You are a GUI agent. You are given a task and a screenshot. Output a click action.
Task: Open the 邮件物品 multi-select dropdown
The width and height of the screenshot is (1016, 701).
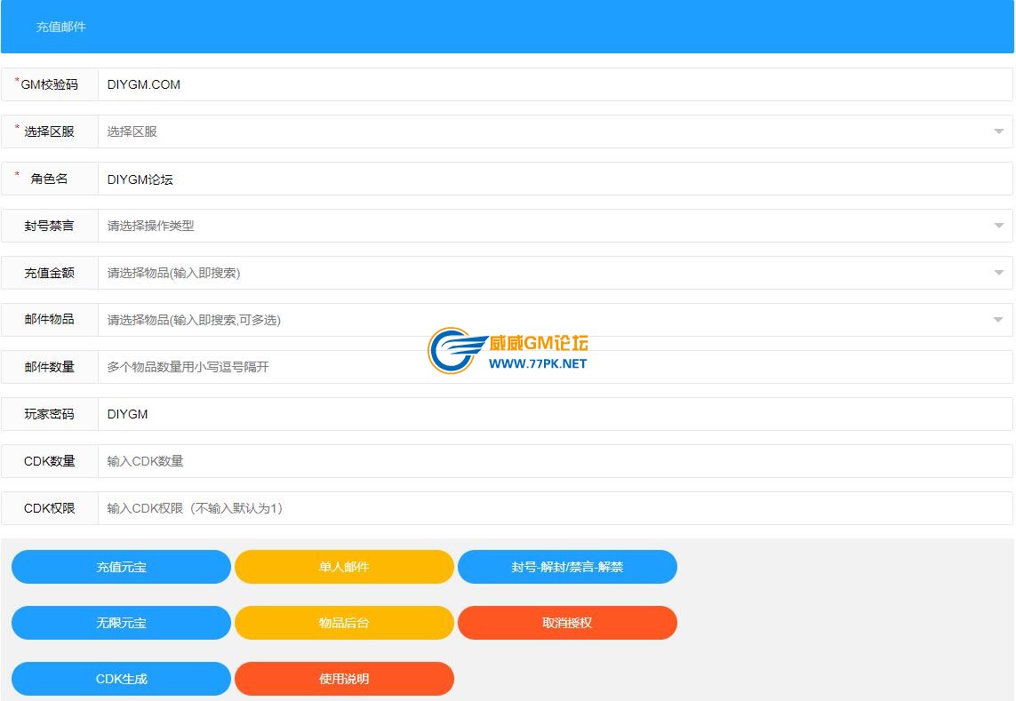[x=998, y=320]
